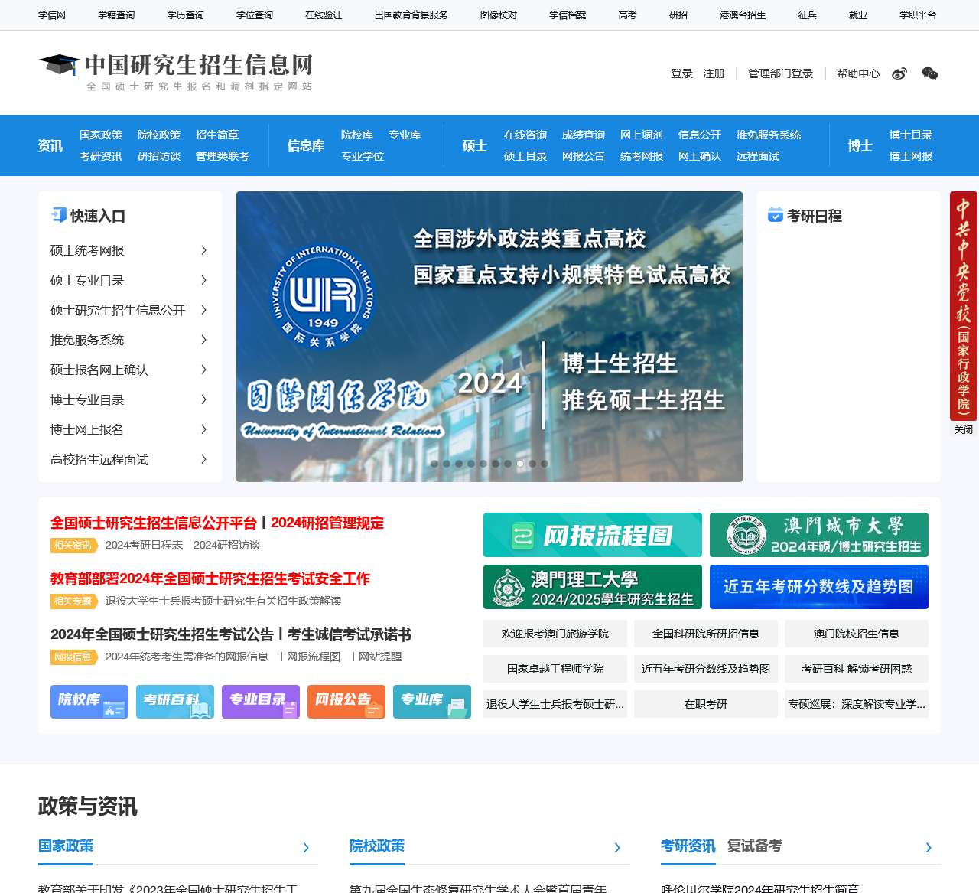Screen dimensions: 979x893
Task: Close the 中共中央党校 side banner
Action: tap(962, 429)
